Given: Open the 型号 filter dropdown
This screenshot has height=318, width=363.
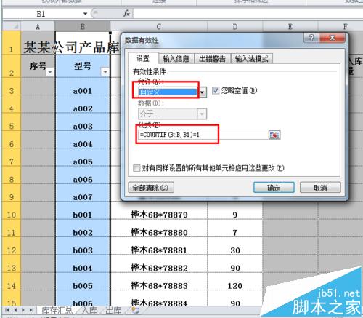Looking at the screenshot, I should [x=105, y=72].
